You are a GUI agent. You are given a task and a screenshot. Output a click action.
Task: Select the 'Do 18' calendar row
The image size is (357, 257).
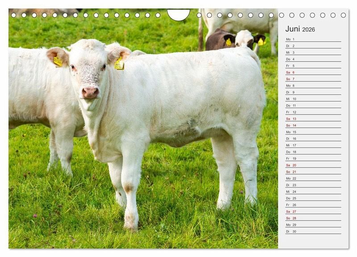pos(313,152)
